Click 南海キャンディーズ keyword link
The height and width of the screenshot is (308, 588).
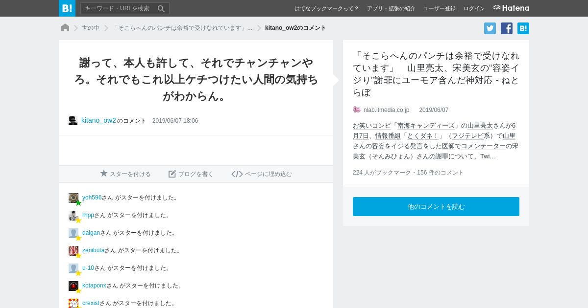pos(426,125)
